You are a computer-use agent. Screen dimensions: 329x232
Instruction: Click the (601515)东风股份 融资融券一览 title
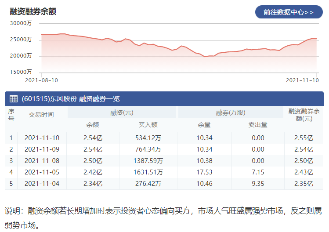click(71, 99)
